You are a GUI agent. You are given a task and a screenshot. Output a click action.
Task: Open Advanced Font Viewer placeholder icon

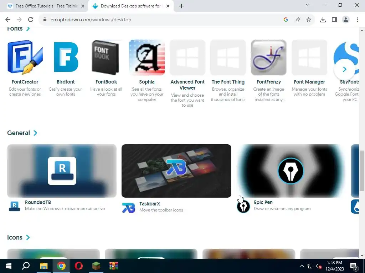tap(187, 57)
